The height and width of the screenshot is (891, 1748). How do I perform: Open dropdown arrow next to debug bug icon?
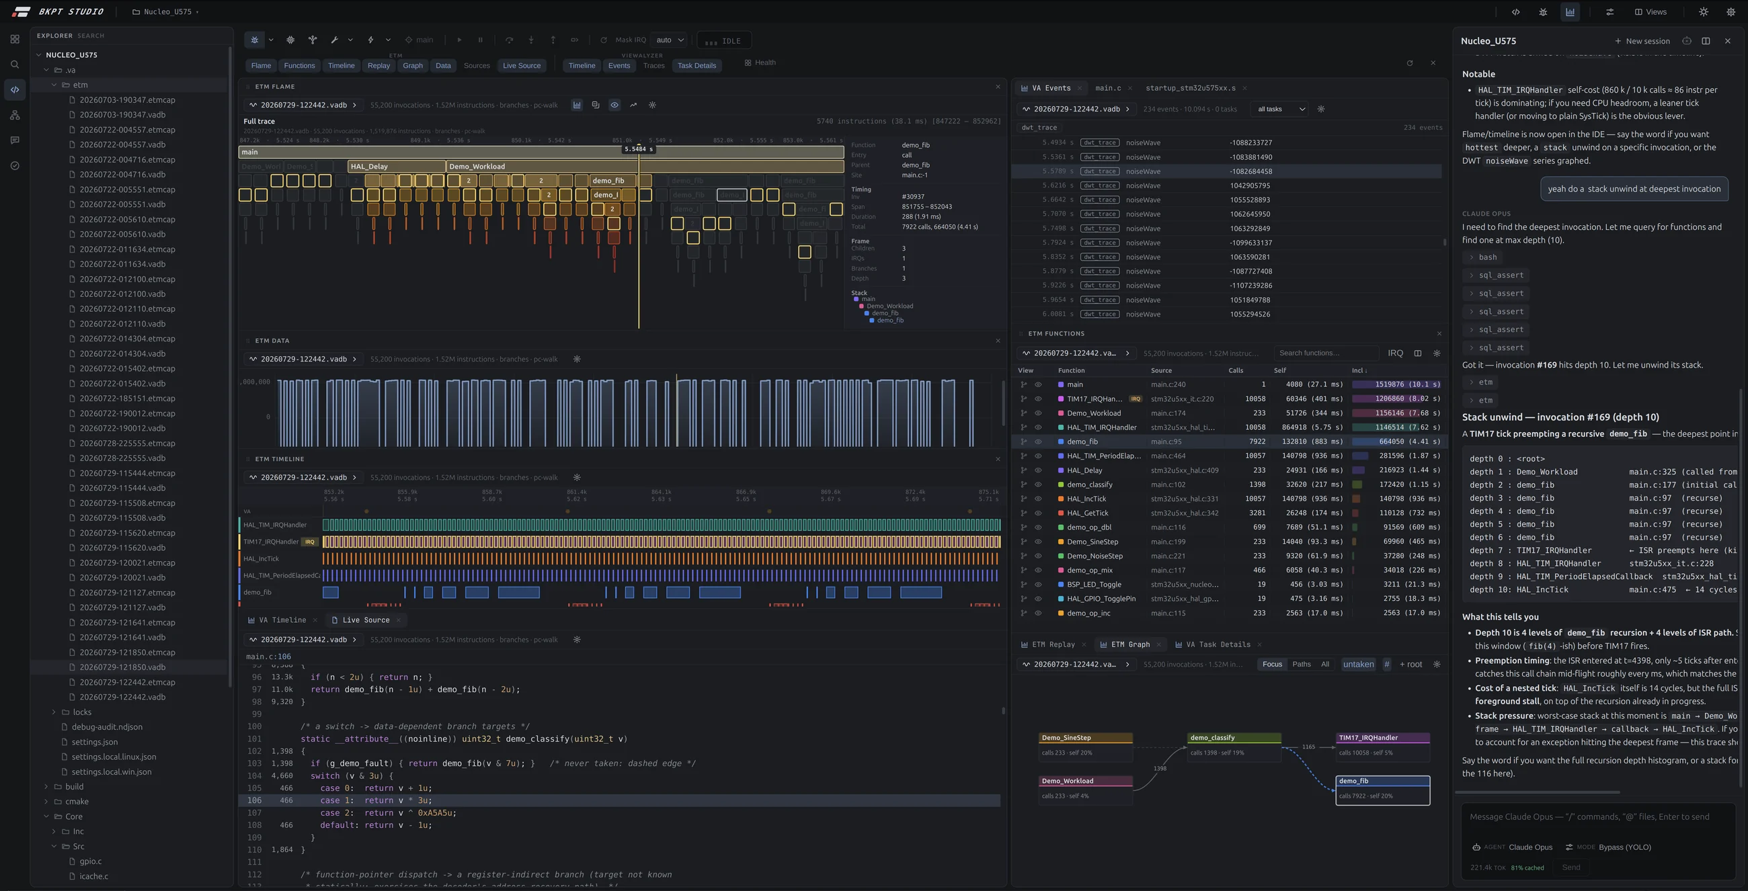[271, 40]
